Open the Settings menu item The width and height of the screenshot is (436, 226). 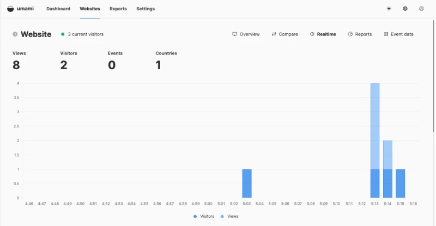tap(146, 9)
